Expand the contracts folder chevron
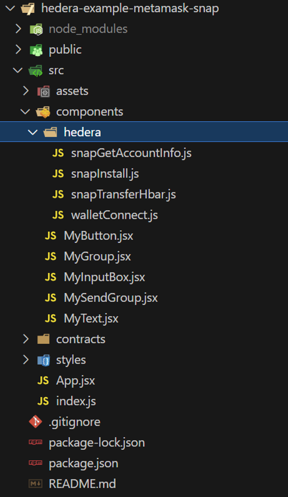This screenshot has width=288, height=497. pyautogui.click(x=26, y=339)
